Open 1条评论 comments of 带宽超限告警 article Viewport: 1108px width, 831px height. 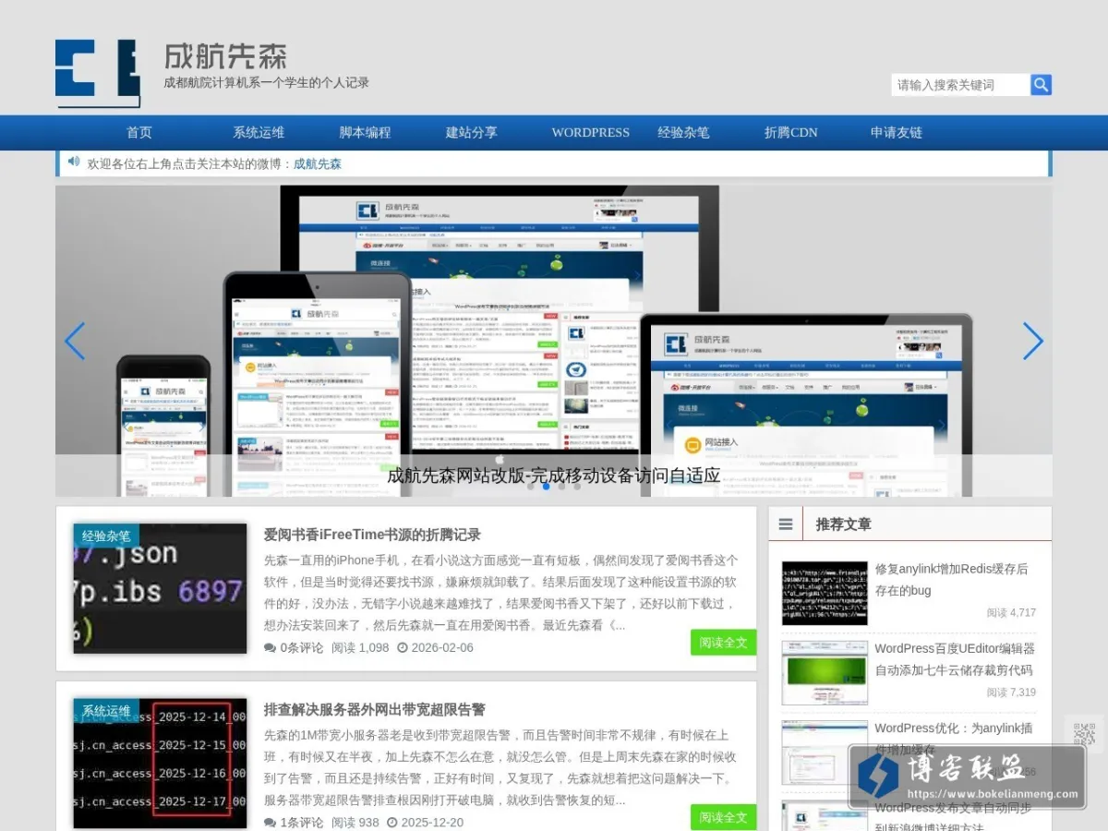pos(294,822)
